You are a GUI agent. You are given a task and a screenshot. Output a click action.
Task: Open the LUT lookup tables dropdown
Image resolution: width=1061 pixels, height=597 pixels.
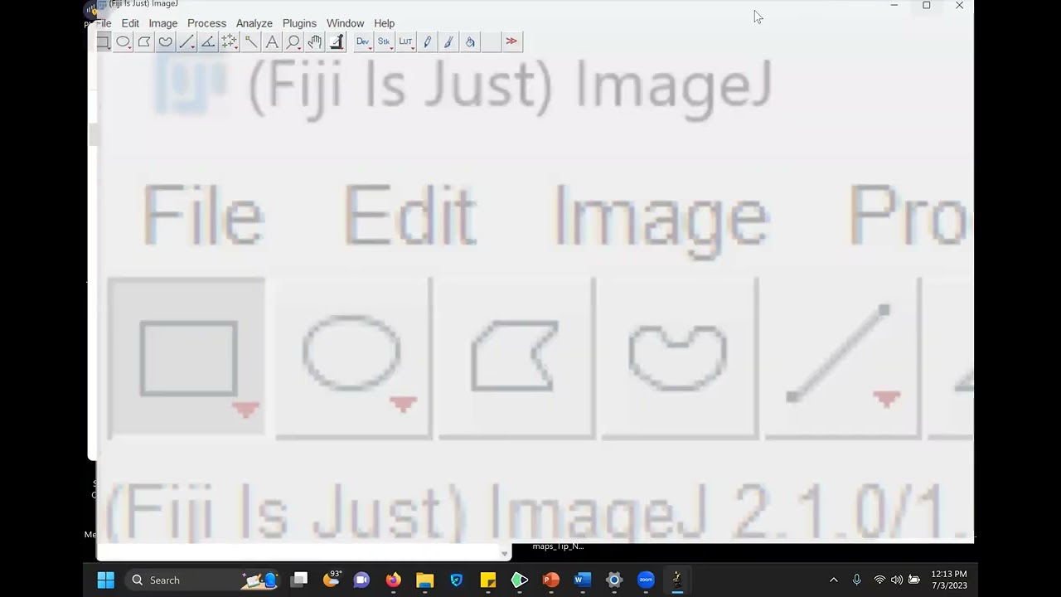pos(406,41)
